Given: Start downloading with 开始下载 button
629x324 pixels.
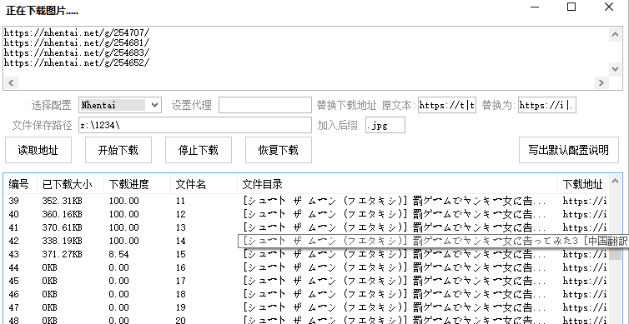Looking at the screenshot, I should click(x=118, y=150).
